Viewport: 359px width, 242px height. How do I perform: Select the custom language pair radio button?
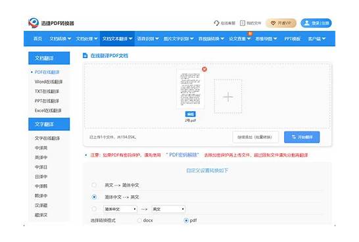click(94, 209)
